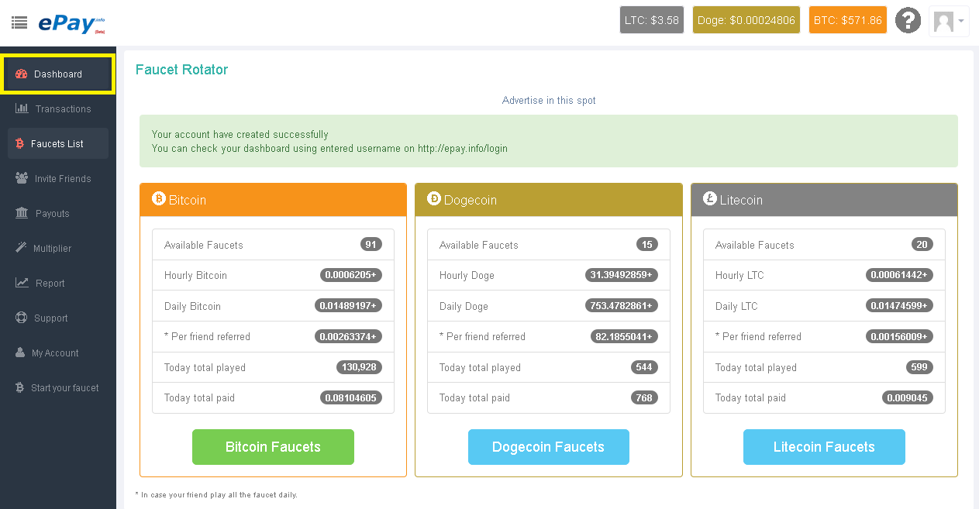Open the help question mark icon
Viewport: 979px width, 509px height.
point(908,20)
